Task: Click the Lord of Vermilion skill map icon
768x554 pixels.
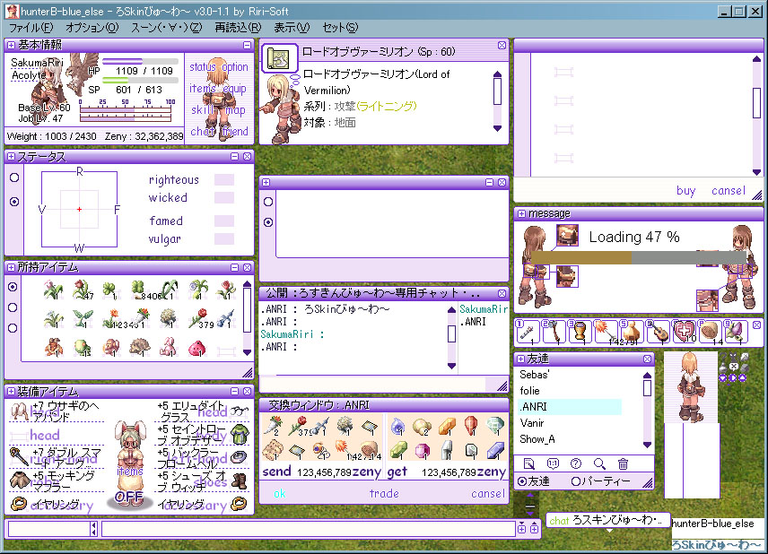Action: point(280,59)
